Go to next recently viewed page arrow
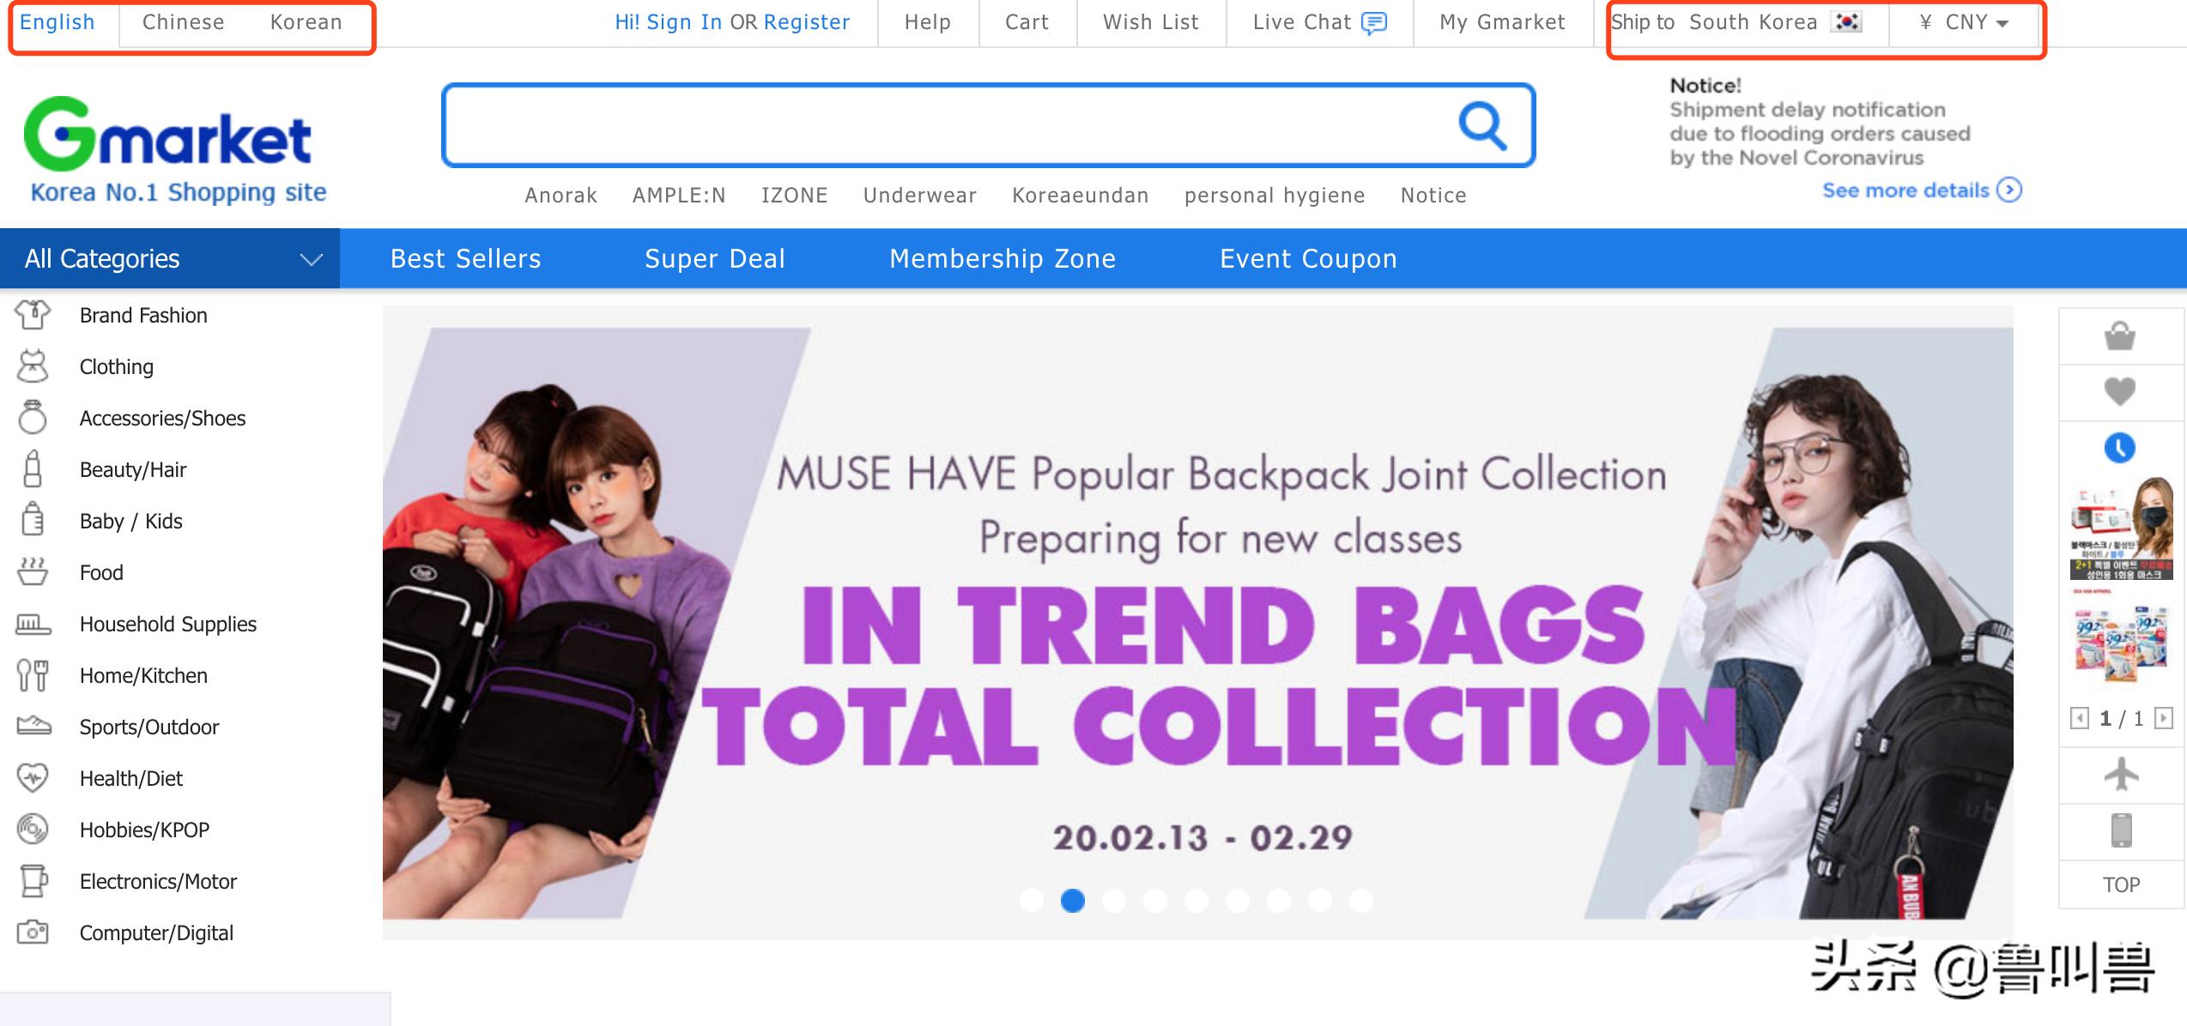The image size is (2187, 1026). [x=2164, y=718]
